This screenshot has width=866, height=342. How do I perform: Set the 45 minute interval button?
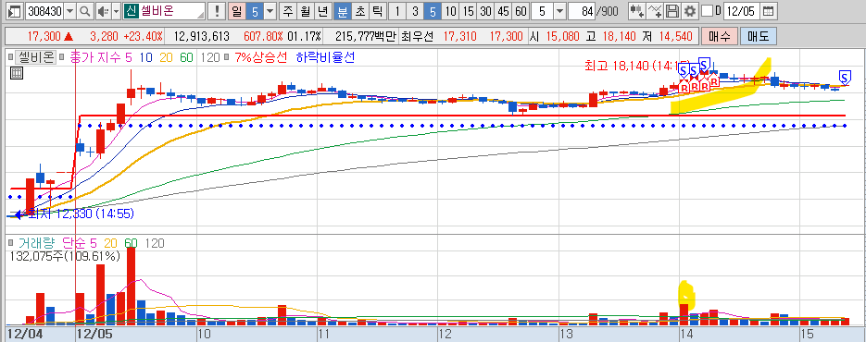point(503,11)
